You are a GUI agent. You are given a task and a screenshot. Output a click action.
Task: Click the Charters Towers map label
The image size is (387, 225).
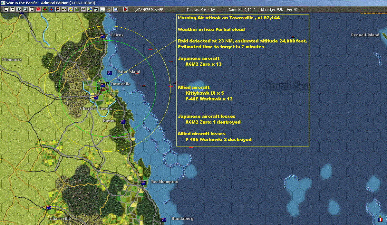pos(96,108)
